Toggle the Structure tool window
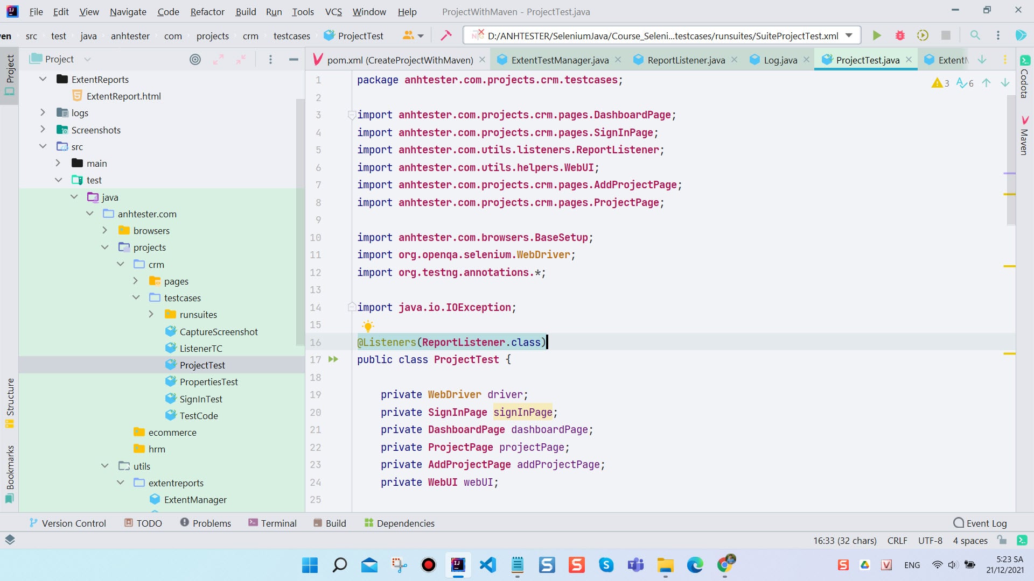1034x581 pixels. [x=10, y=403]
